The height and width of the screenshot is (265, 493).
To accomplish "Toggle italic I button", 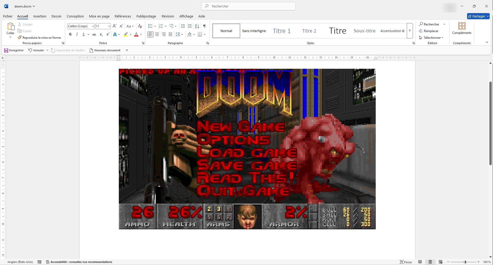I will pos(77,34).
